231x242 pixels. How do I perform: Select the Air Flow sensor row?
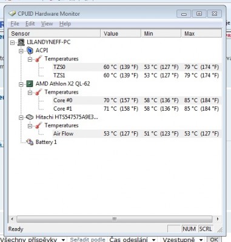(x=137, y=134)
